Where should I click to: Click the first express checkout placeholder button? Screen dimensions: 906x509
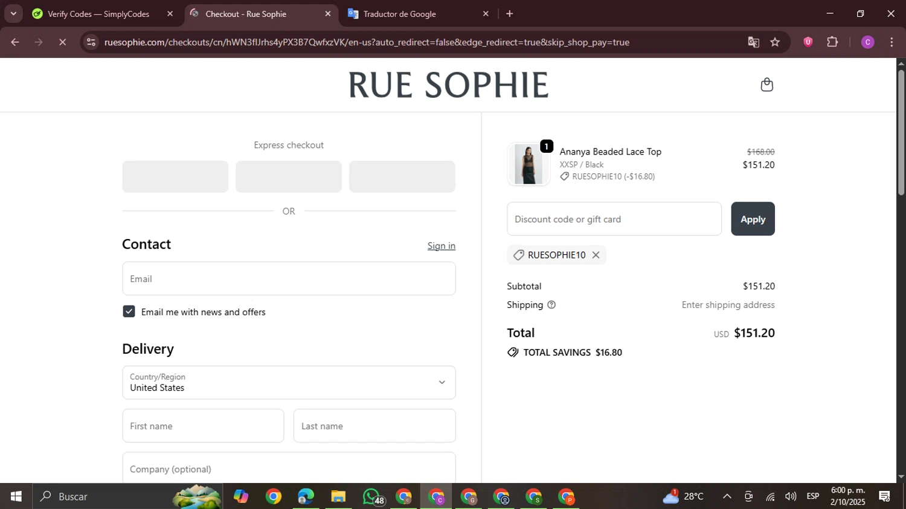click(175, 176)
